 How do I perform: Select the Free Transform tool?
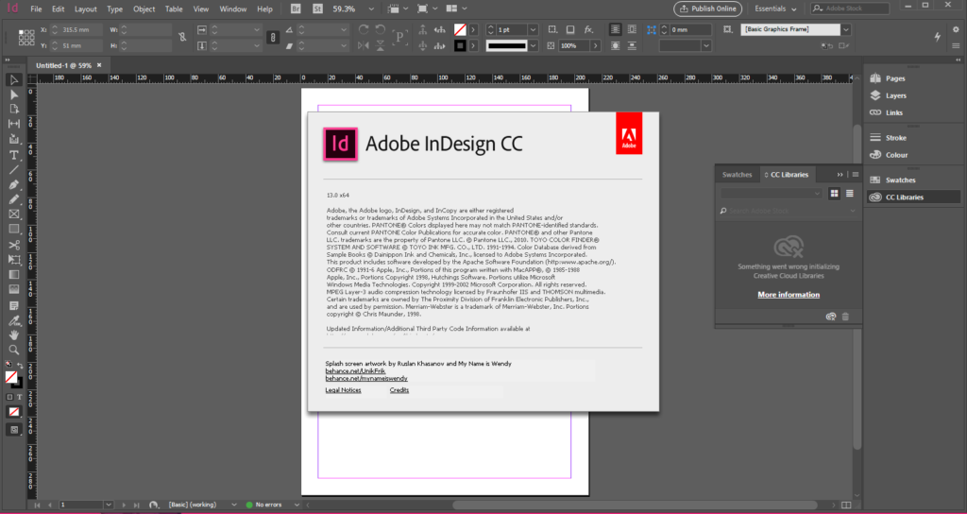pyautogui.click(x=13, y=260)
